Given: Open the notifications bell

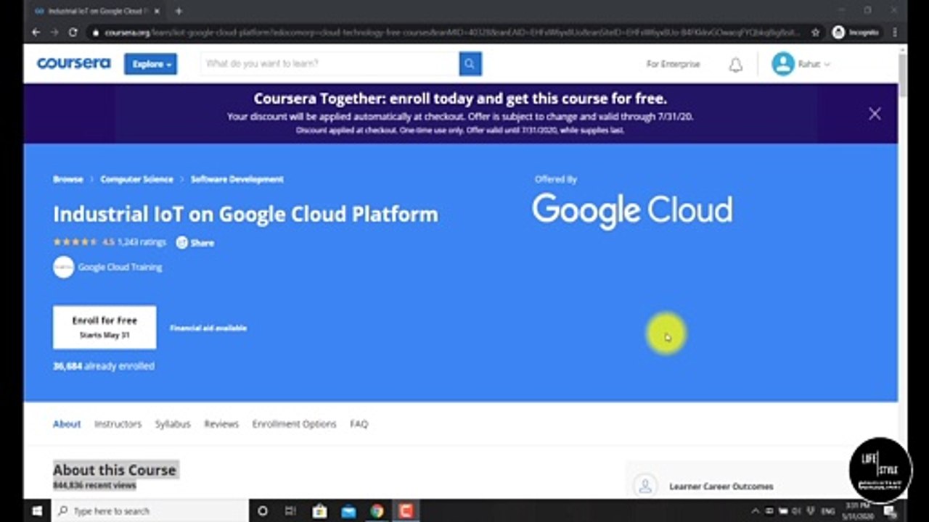Looking at the screenshot, I should pos(735,65).
